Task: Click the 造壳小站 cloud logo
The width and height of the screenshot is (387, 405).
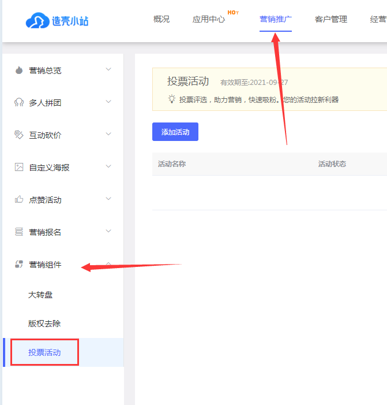Action: pos(57,20)
